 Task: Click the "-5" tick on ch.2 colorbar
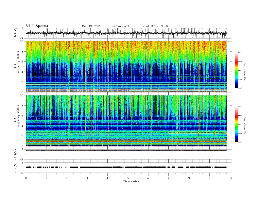click(241, 125)
